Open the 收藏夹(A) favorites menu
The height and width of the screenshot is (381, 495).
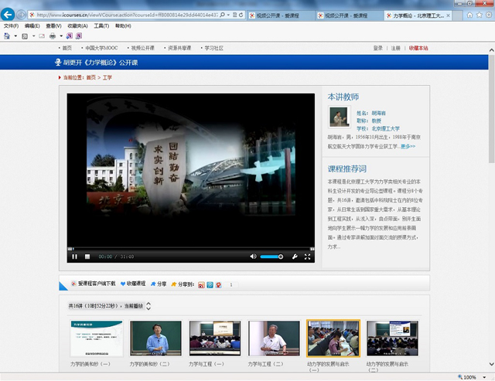[x=77, y=26]
